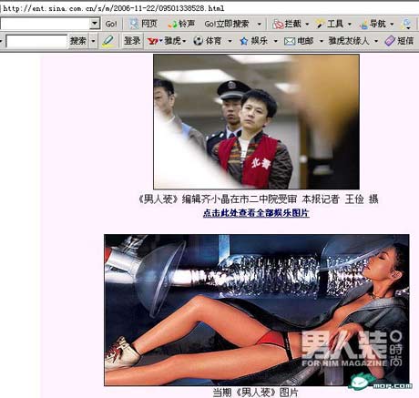
Task: Open the 铃声 ringtone toolbar icon
Action: pos(172,24)
